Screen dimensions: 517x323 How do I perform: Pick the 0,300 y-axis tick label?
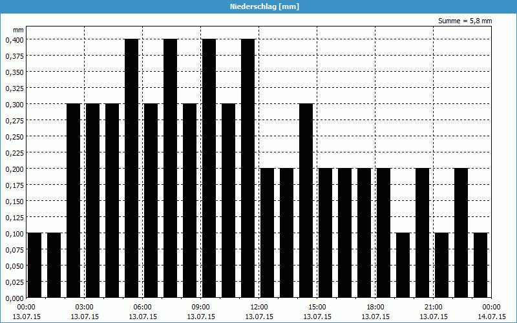(14, 104)
